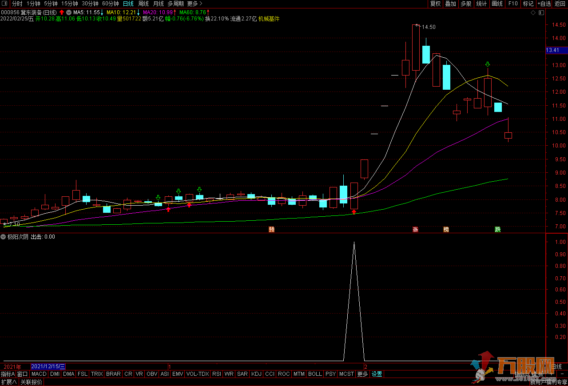Click the 标记 mark button

tap(528, 4)
